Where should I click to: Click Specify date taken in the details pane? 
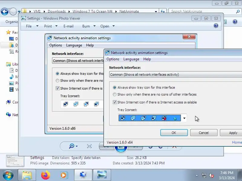86,158
